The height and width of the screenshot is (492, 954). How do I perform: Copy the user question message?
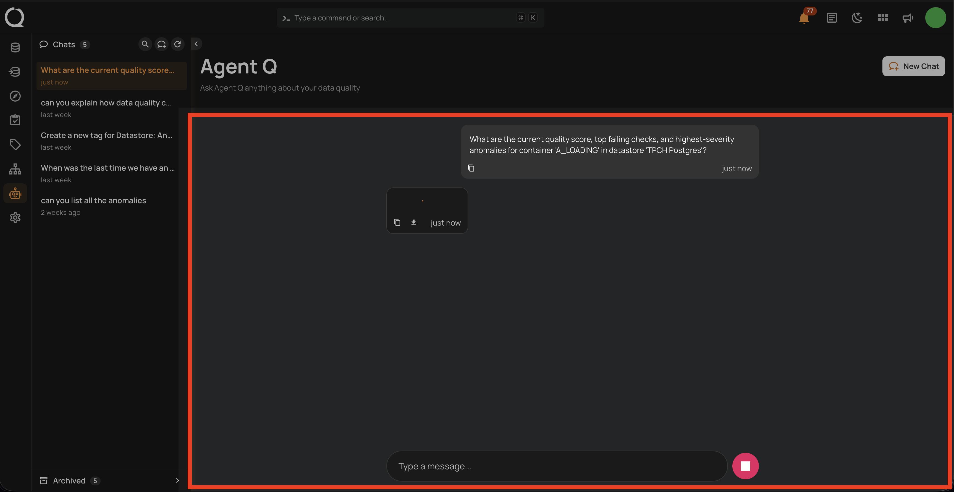click(471, 168)
